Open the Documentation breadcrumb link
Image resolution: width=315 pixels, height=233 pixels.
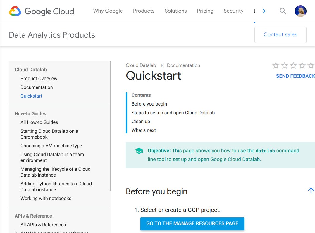(x=184, y=65)
